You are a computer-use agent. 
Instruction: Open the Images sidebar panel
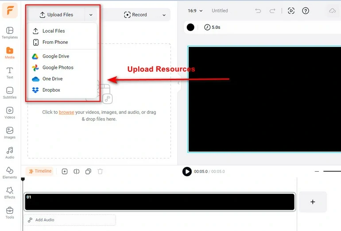(x=10, y=133)
